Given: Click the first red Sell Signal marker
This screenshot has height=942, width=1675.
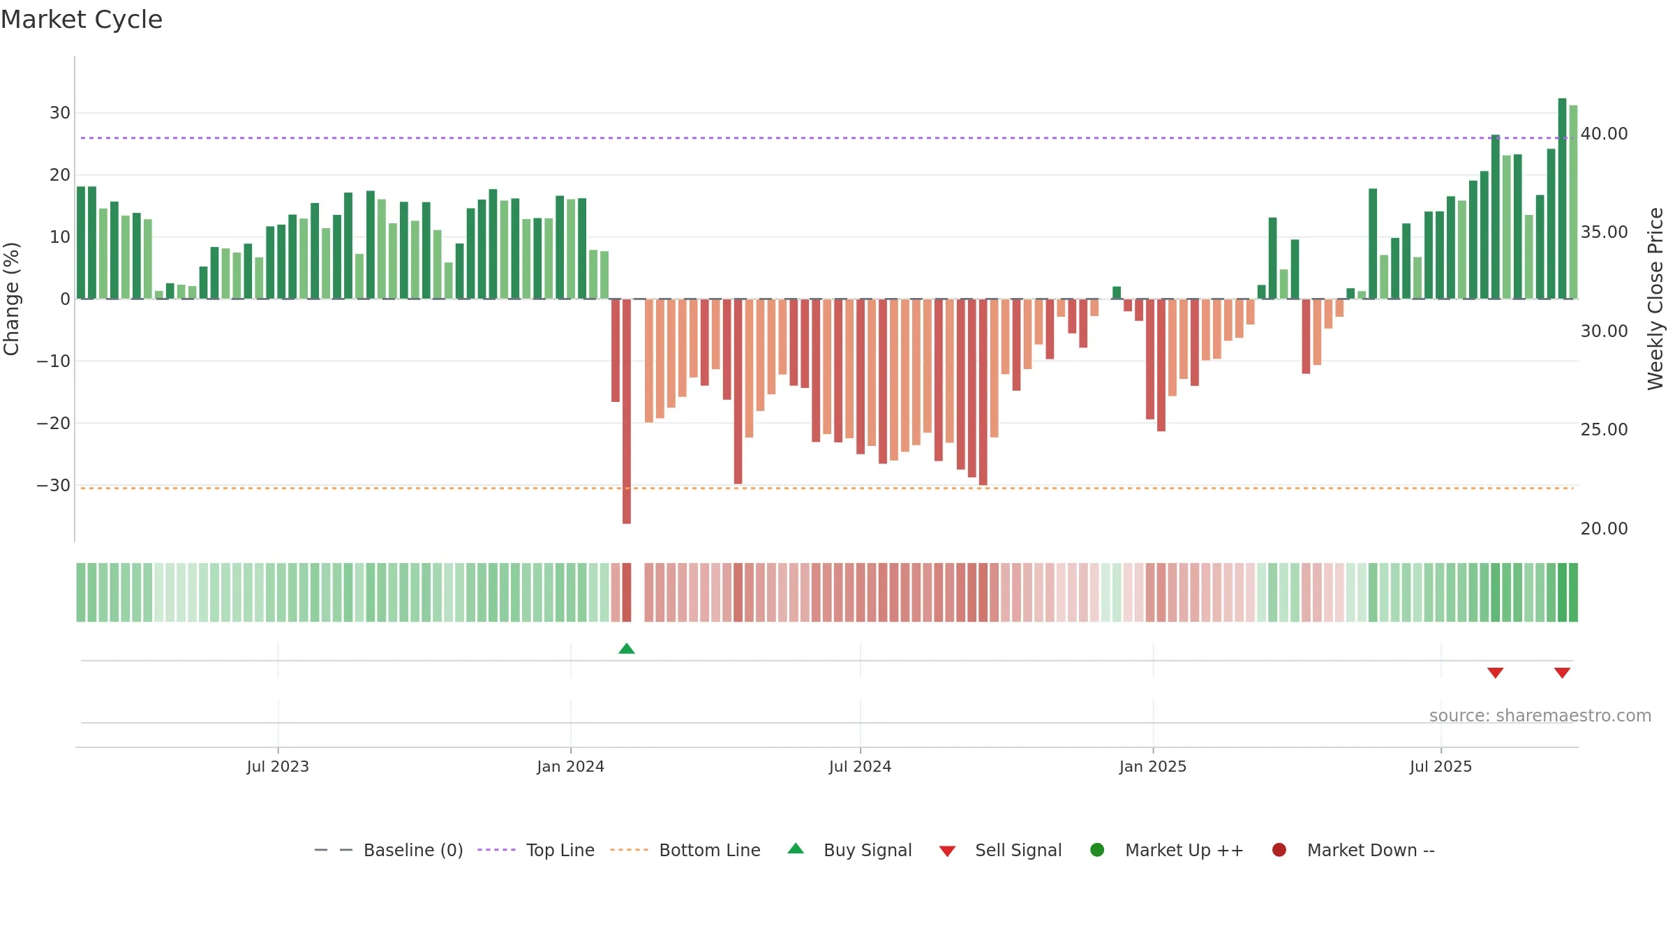Looking at the screenshot, I should pyautogui.click(x=1495, y=673).
